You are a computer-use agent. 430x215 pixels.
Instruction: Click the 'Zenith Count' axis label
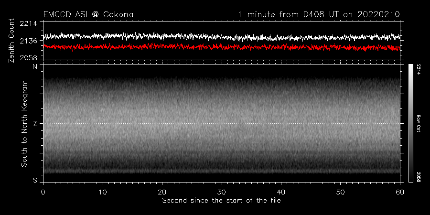pos(11,41)
